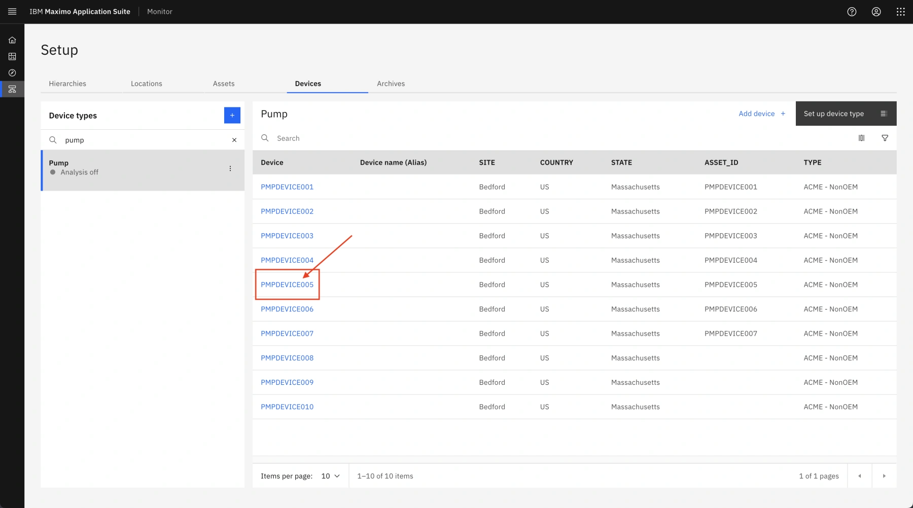
Task: Open Pump device type overflow menu
Action: [x=230, y=168]
